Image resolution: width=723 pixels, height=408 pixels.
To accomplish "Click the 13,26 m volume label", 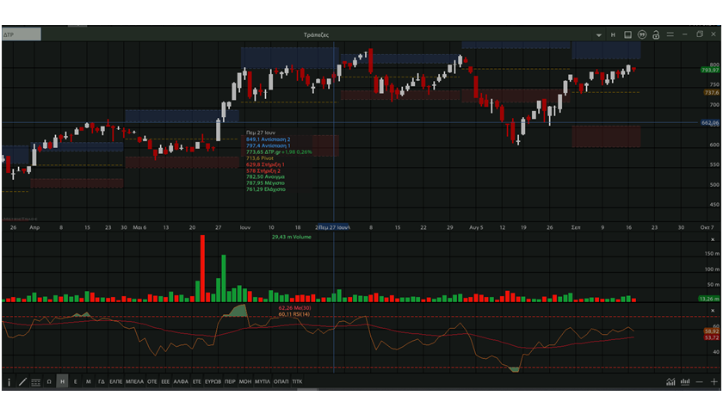I will click(x=709, y=299).
